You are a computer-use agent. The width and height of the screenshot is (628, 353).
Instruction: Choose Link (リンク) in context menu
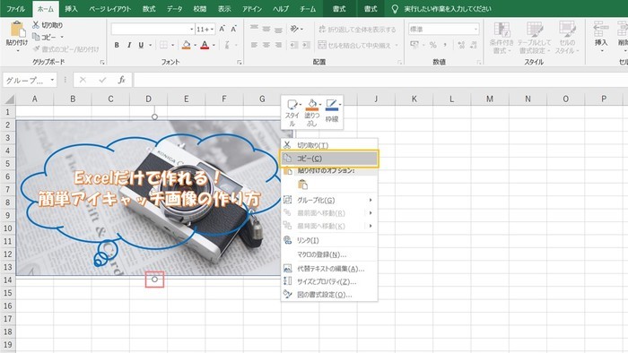tap(329, 240)
